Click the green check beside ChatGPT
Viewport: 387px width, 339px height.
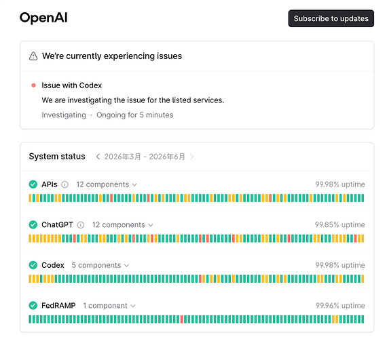(33, 224)
